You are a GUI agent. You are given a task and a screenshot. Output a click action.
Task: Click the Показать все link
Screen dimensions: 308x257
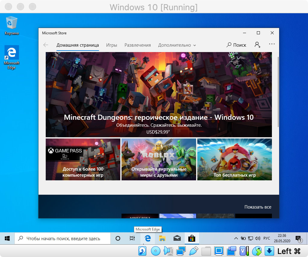pyautogui.click(x=258, y=207)
